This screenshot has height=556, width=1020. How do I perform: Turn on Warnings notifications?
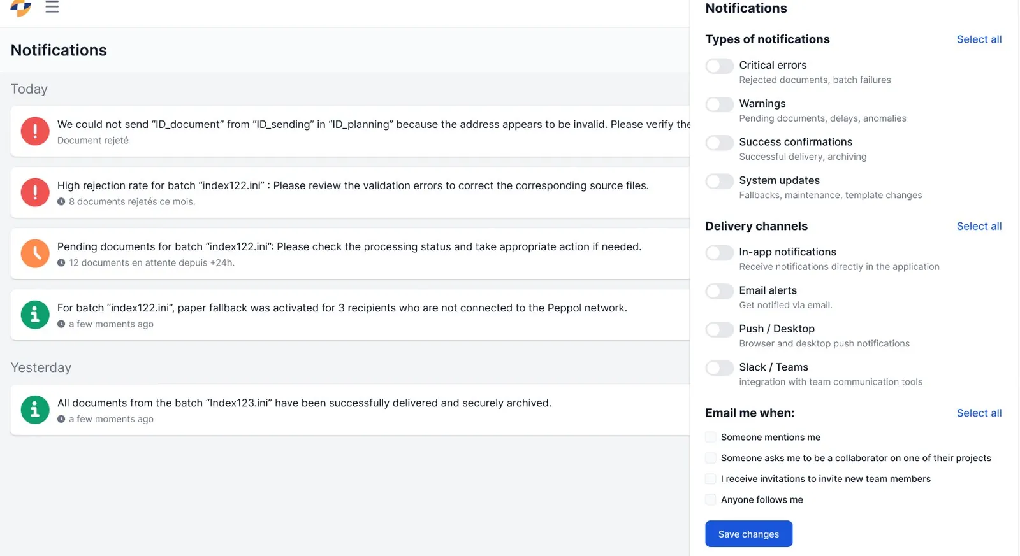pyautogui.click(x=719, y=104)
